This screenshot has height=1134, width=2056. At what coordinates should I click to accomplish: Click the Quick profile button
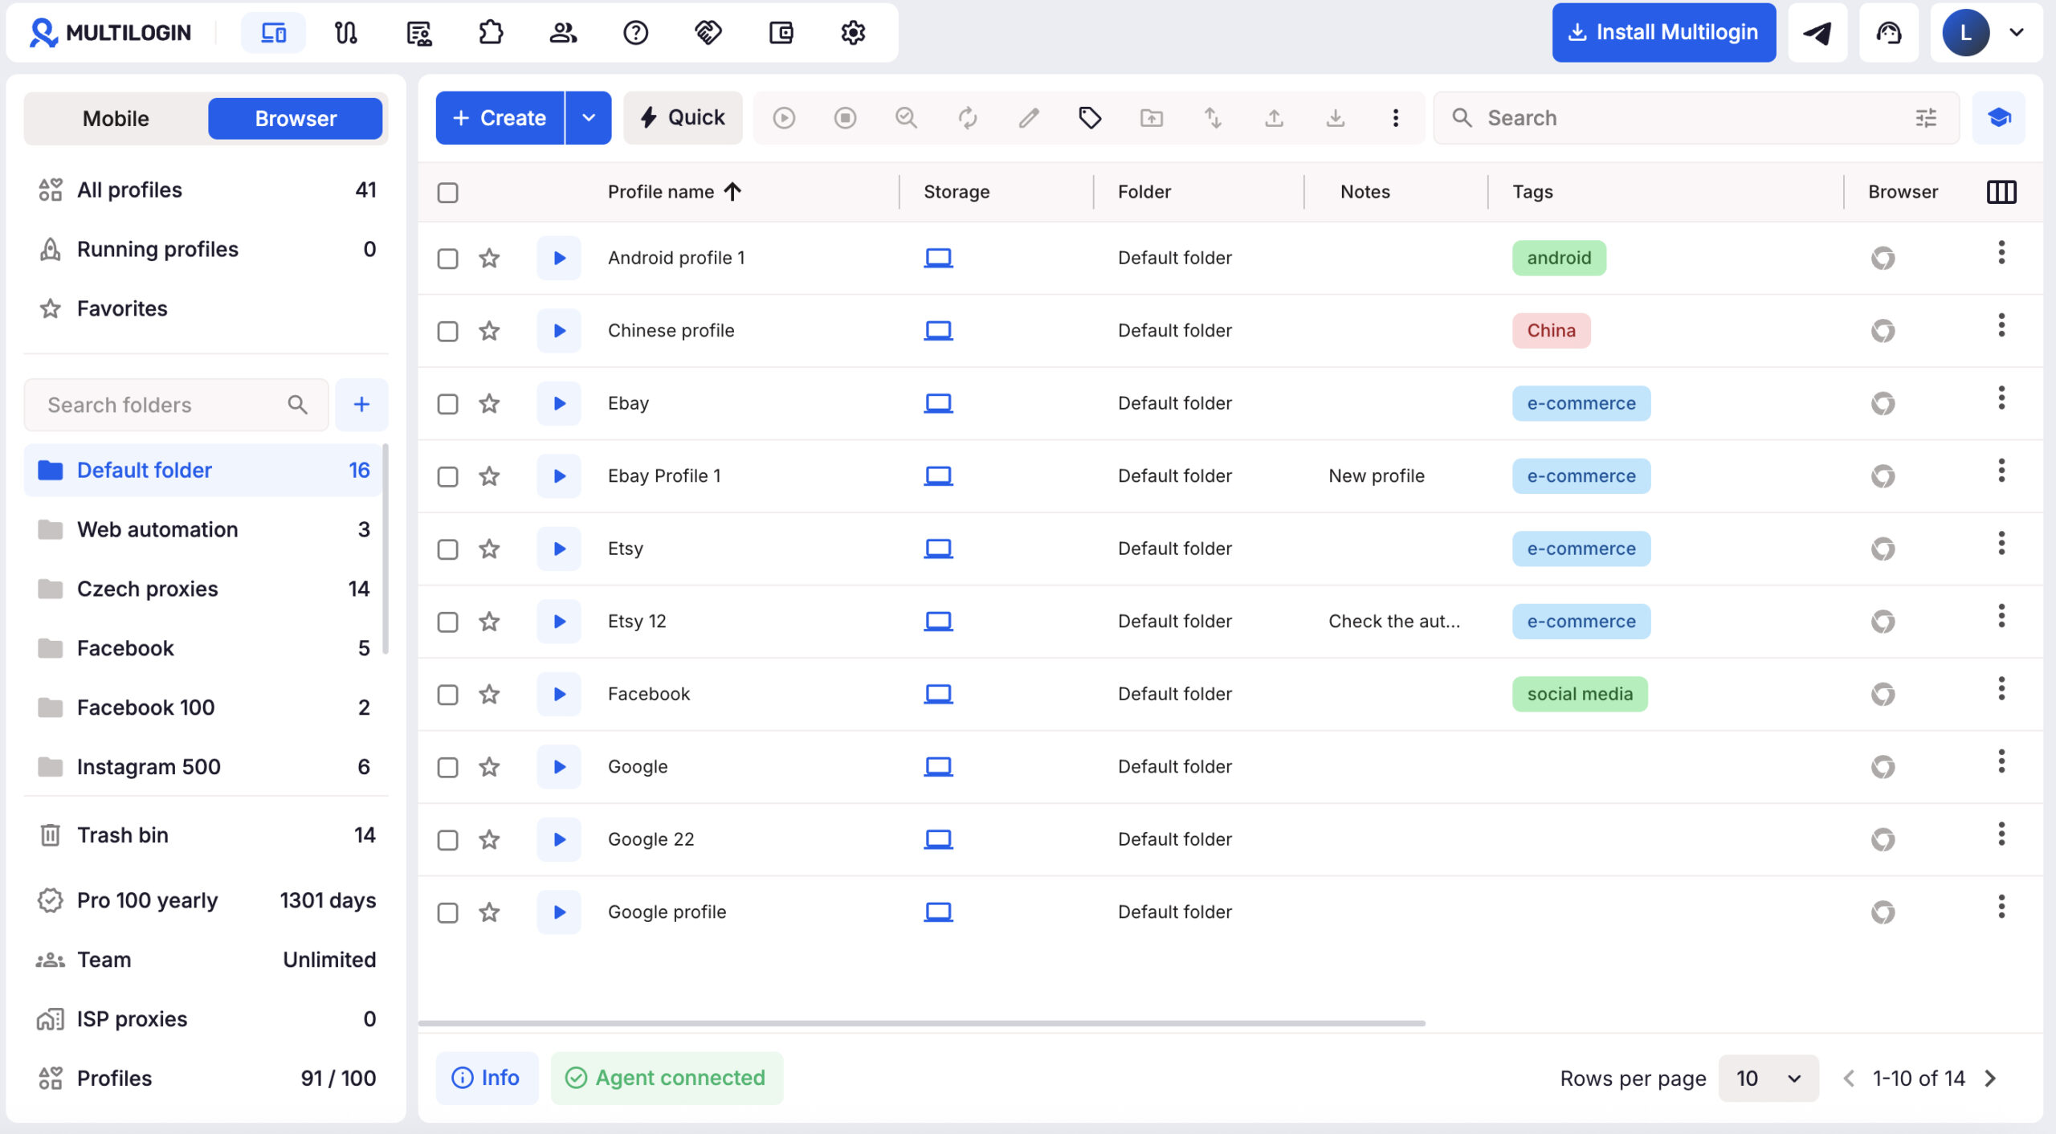coord(683,118)
